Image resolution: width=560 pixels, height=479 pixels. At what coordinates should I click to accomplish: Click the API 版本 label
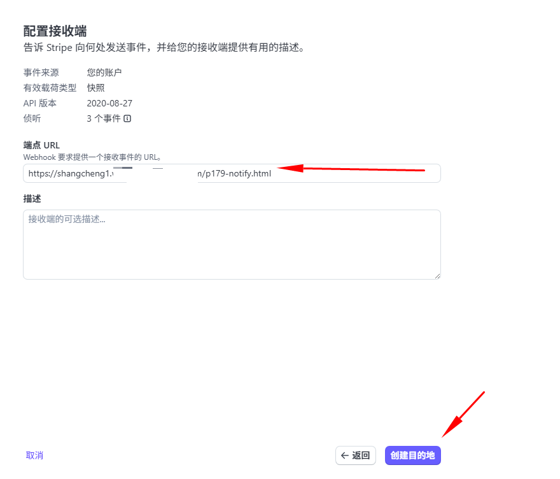[39, 103]
